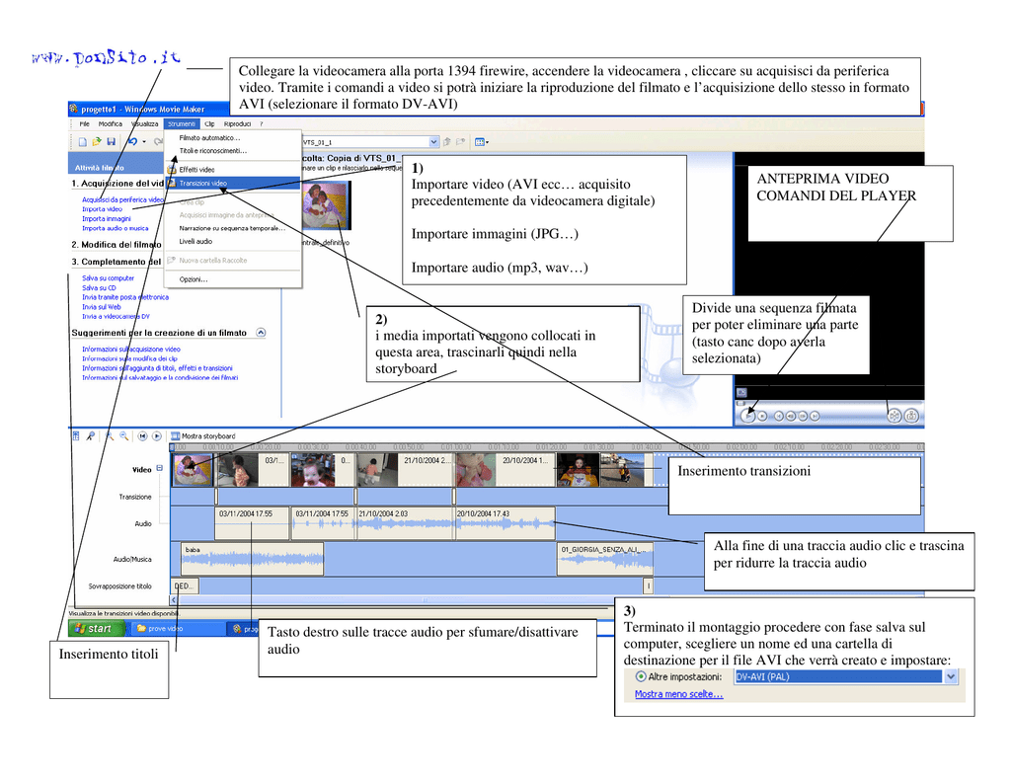Select Titoli e riconoscimenti menu entry
The image size is (1011, 781).
pos(233,151)
